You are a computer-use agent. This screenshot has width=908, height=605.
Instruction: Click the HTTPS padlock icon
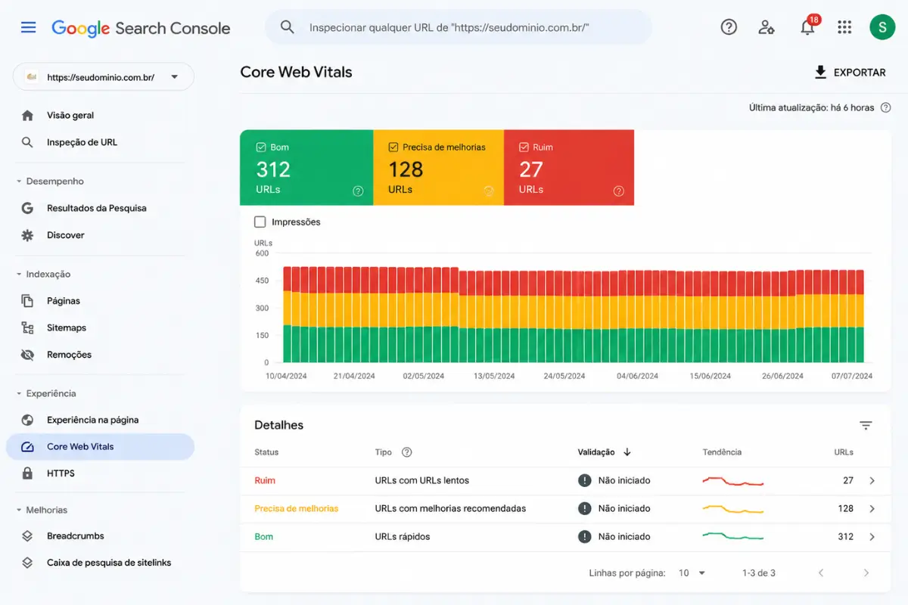tap(28, 473)
